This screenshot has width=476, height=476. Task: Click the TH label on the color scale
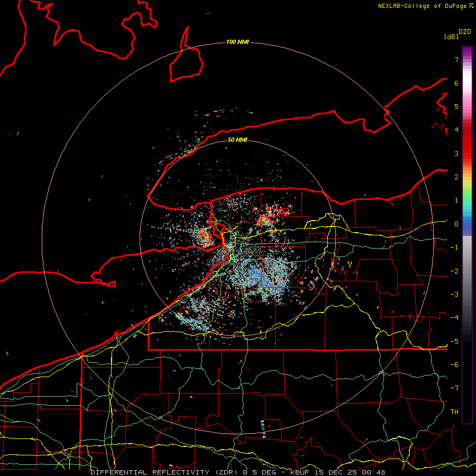pyautogui.click(x=454, y=412)
